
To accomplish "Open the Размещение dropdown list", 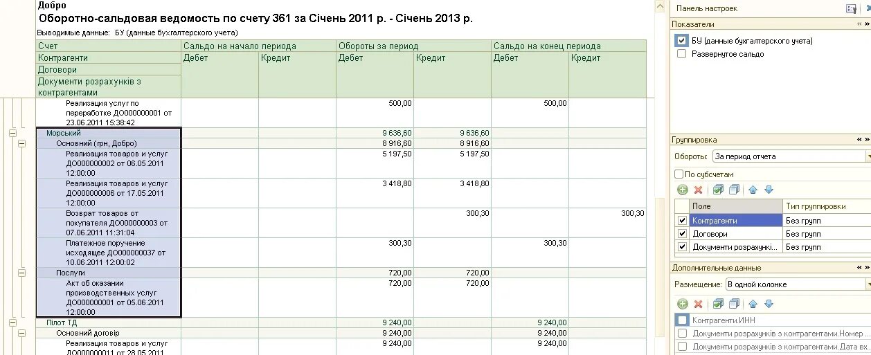I will [868, 284].
